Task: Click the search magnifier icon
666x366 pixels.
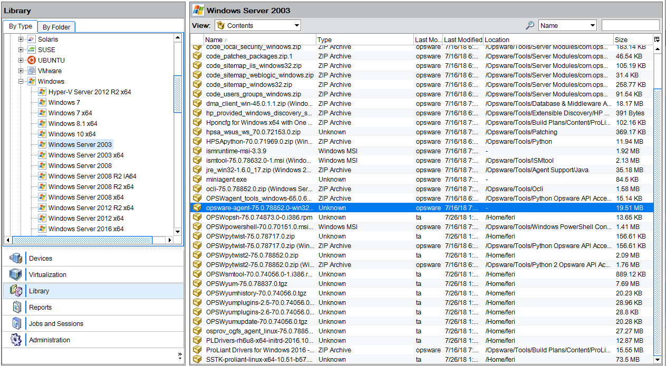Action: (x=530, y=25)
